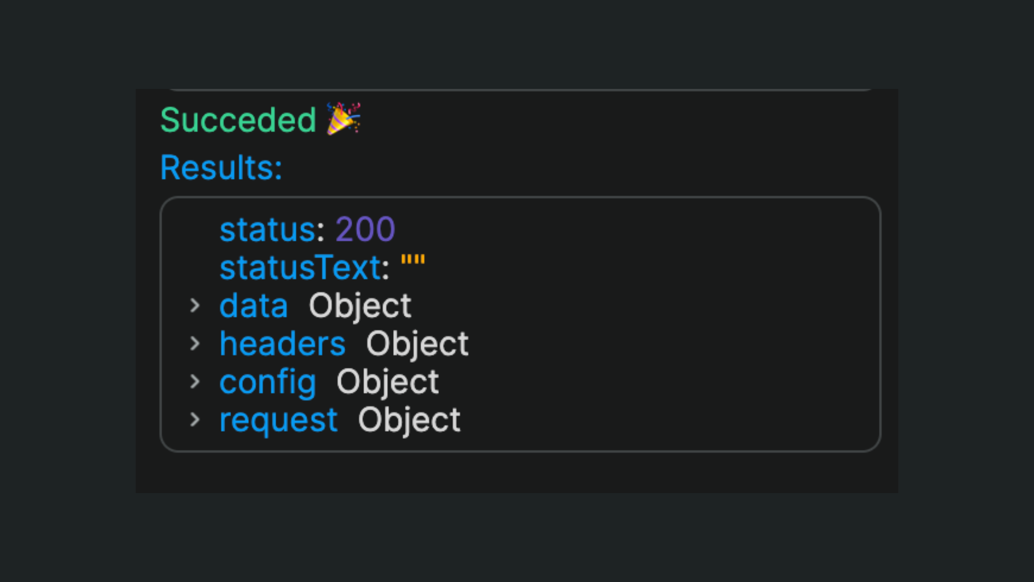Viewport: 1034px width, 582px height.
Task: Click the Object text next to data
Action: tap(360, 306)
